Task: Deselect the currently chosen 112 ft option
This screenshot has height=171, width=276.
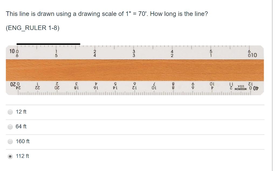Action: [10, 156]
